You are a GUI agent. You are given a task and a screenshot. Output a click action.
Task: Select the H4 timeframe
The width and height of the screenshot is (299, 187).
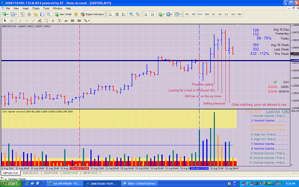pos(220,14)
